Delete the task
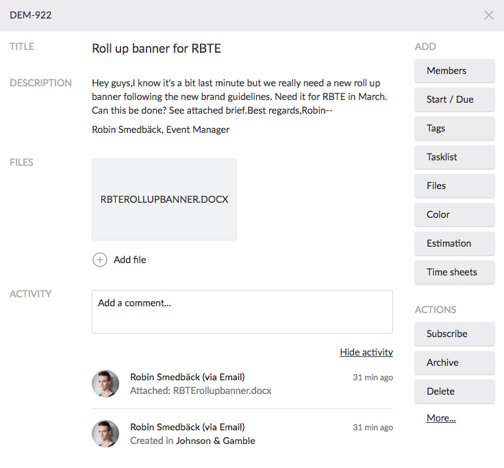The height and width of the screenshot is (468, 504). [454, 391]
